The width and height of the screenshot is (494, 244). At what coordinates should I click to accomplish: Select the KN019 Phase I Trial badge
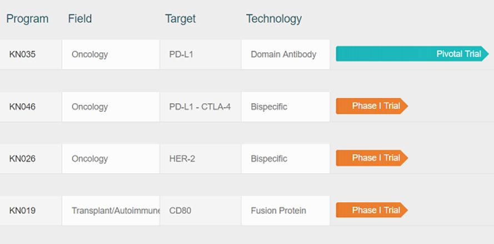point(372,210)
